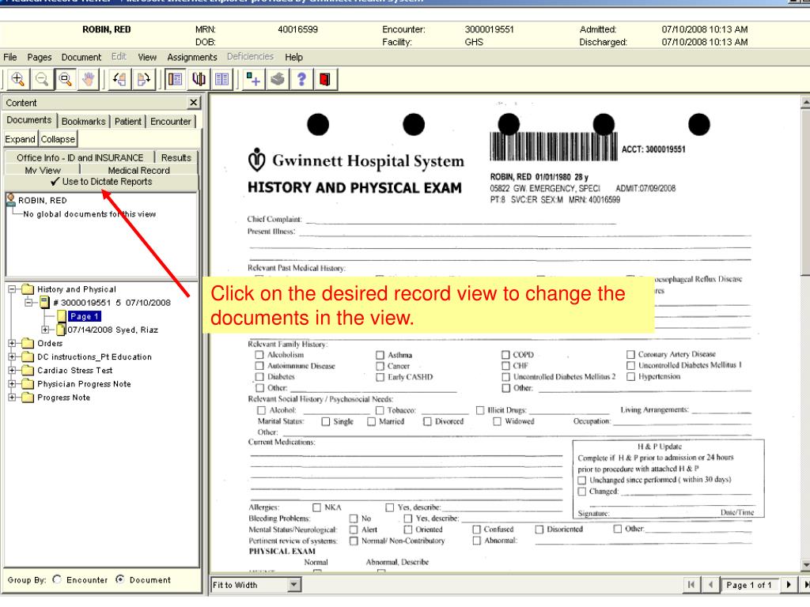
Task: Expand the 07/14/2008 Syed, Riaz node
Action: (x=45, y=330)
